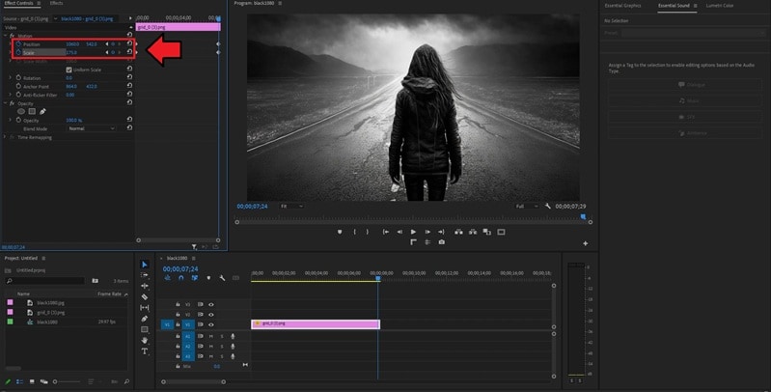Open Blend Mode dropdown set to Normal
Viewport: 771px width, 392px height.
tap(92, 128)
